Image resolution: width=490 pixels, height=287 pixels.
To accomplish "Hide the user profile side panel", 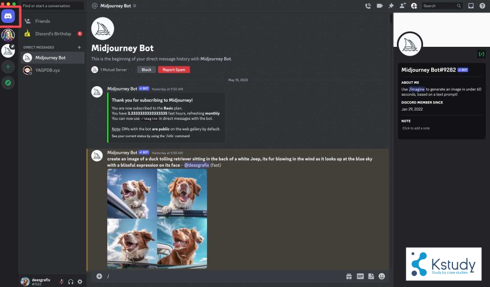I will pos(414,6).
